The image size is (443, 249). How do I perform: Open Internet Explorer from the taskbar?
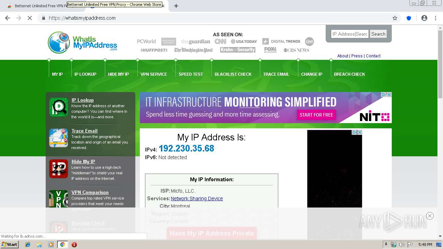click(x=28, y=245)
